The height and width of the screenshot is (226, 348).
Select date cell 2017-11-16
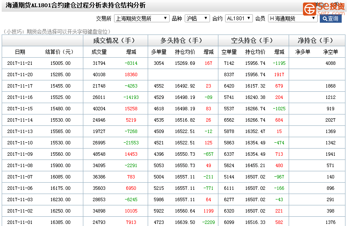tap(20, 97)
